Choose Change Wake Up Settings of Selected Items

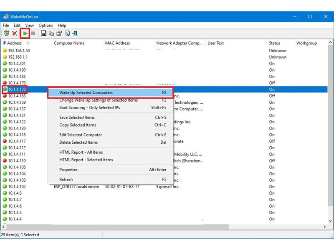coord(110,100)
